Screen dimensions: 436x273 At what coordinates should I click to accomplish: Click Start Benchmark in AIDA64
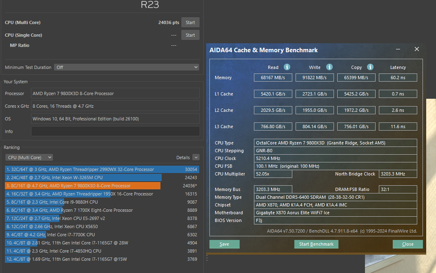[316, 244]
